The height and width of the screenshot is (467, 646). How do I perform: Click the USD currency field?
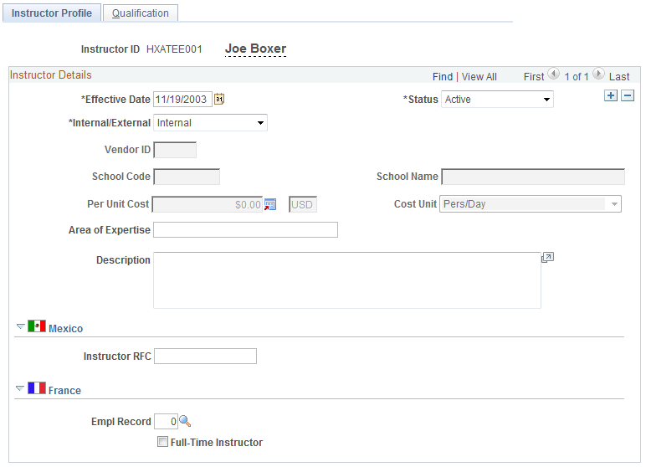[303, 204]
